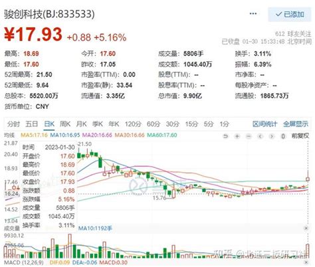Switch to the 15分 interval tab
Viewport: 315px width, 267px height.
click(x=191, y=124)
